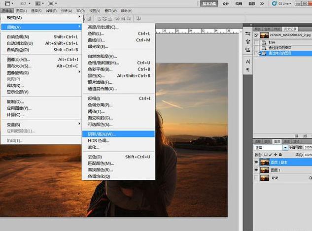Click the new document from state icon
This screenshot has width=312, height=231.
[297, 136]
